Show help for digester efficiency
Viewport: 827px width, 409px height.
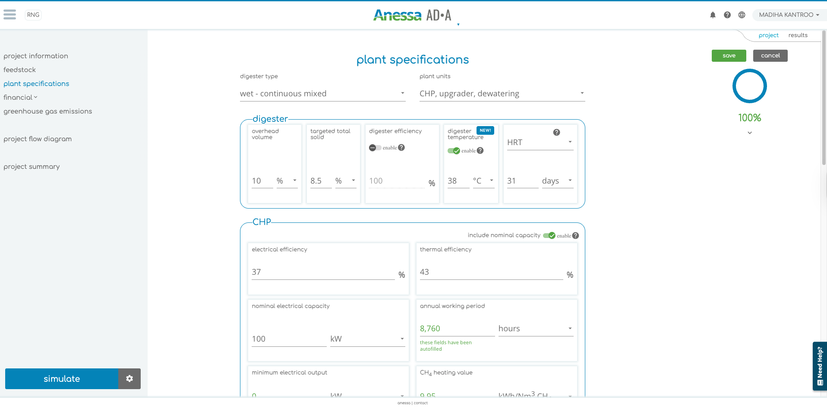click(x=401, y=148)
